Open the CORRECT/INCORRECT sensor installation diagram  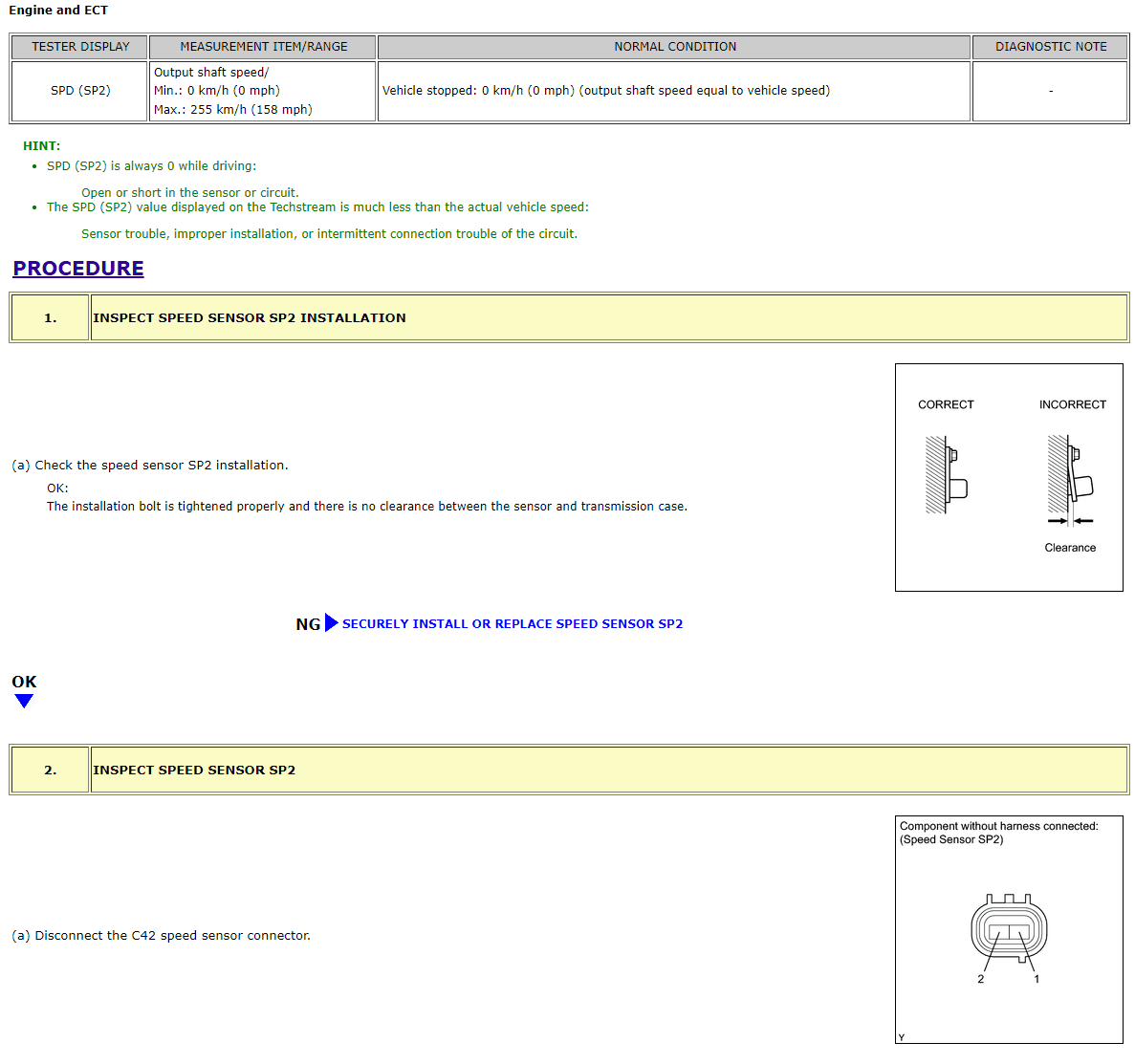tap(1009, 478)
